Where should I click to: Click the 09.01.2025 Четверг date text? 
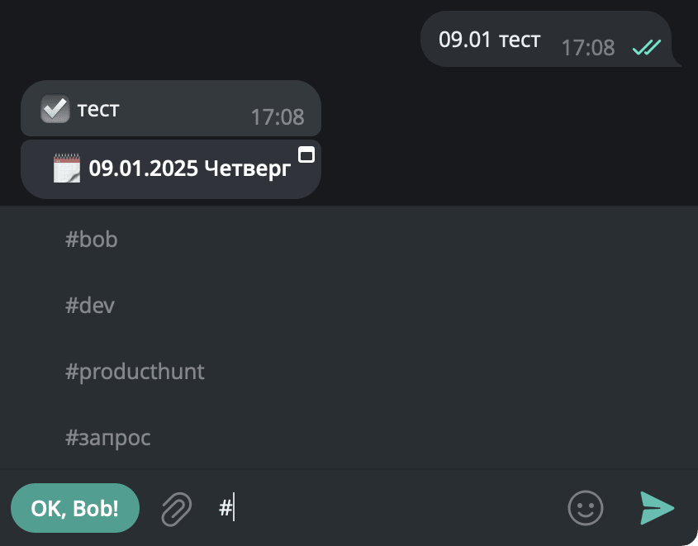(x=189, y=168)
